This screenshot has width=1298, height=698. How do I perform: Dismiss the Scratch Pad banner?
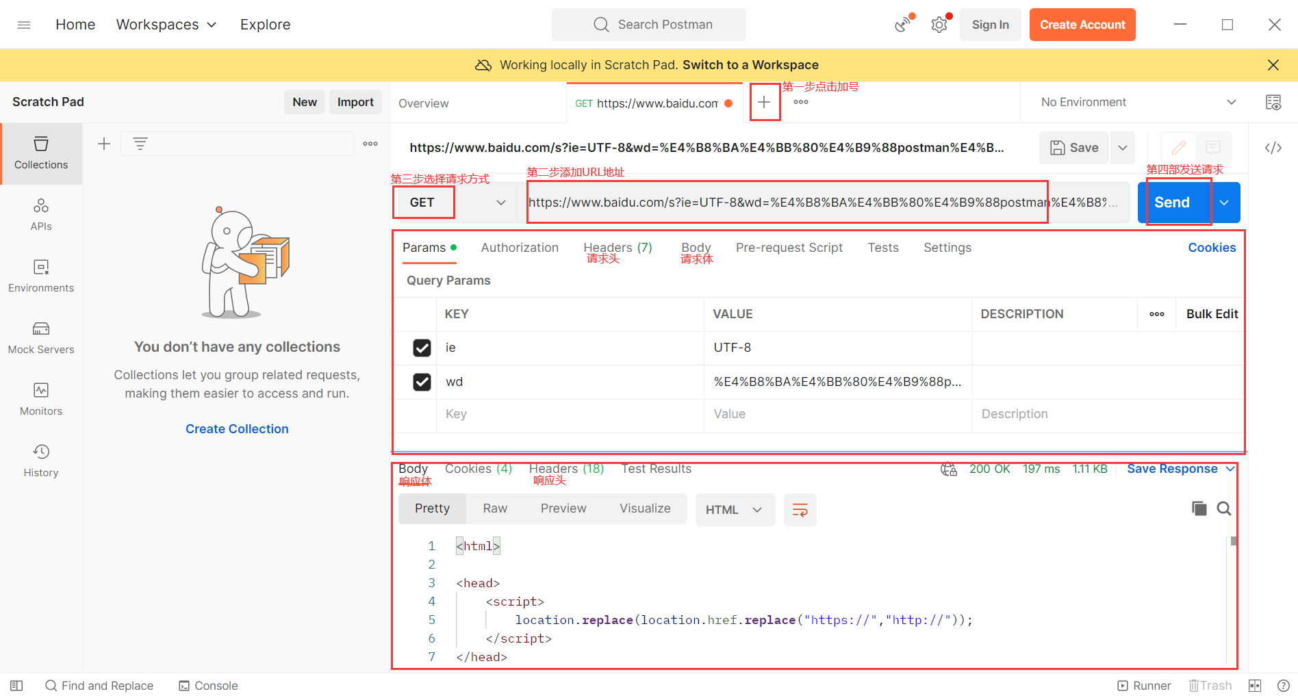[1273, 65]
